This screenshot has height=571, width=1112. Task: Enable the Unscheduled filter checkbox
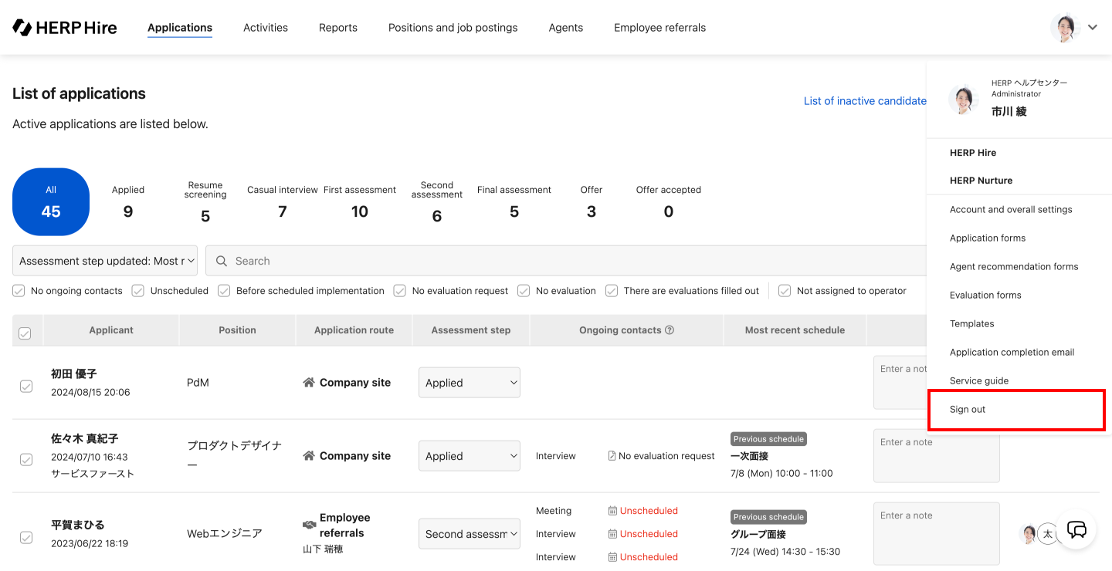138,291
